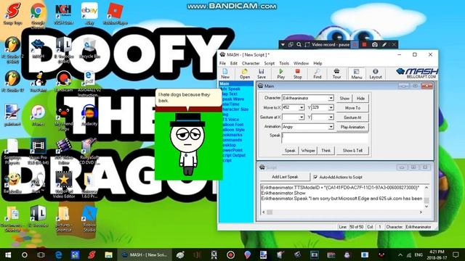Open Task View on the taskbar
The image size is (465, 261).
click(x=41, y=254)
